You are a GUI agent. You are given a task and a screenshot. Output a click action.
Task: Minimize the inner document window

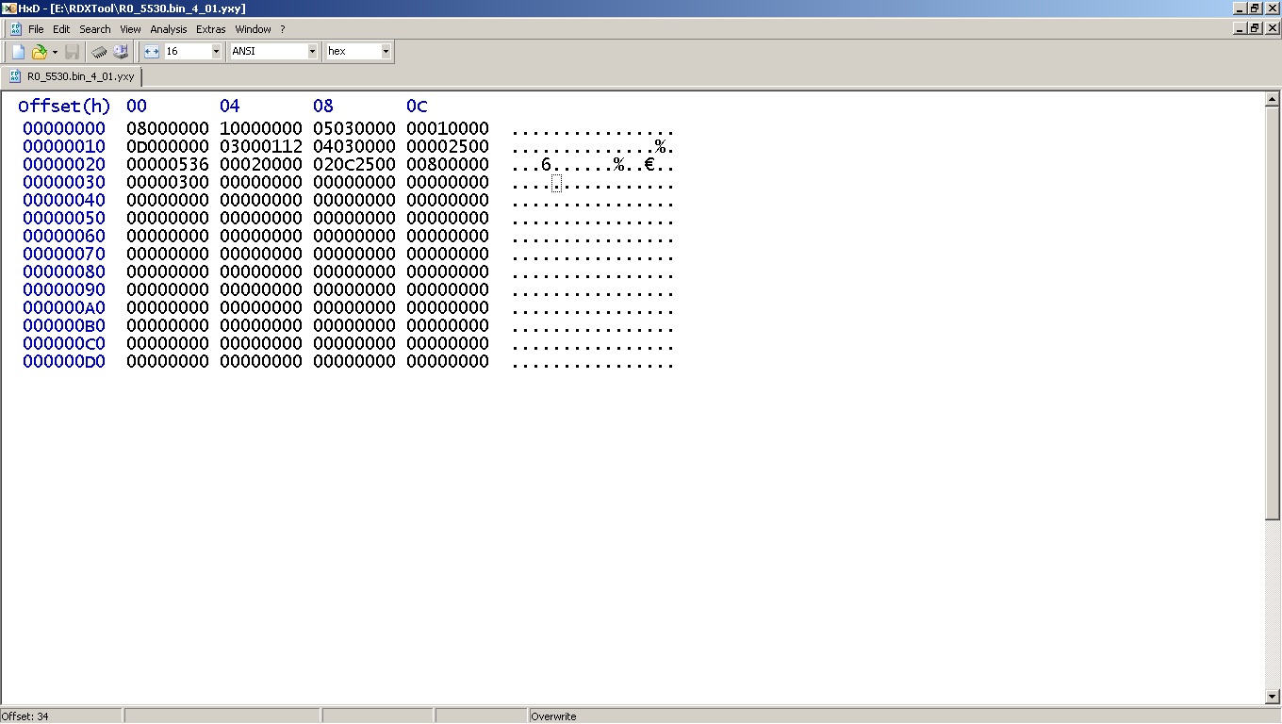(x=1240, y=28)
